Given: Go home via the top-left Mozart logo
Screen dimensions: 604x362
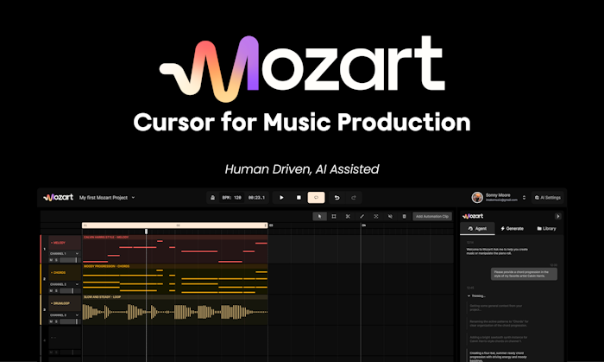Looking at the screenshot, I should [58, 197].
